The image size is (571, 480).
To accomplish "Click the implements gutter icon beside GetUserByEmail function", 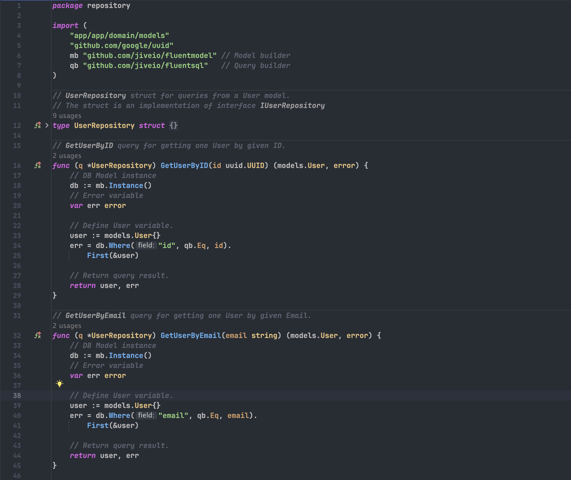I will [38, 335].
